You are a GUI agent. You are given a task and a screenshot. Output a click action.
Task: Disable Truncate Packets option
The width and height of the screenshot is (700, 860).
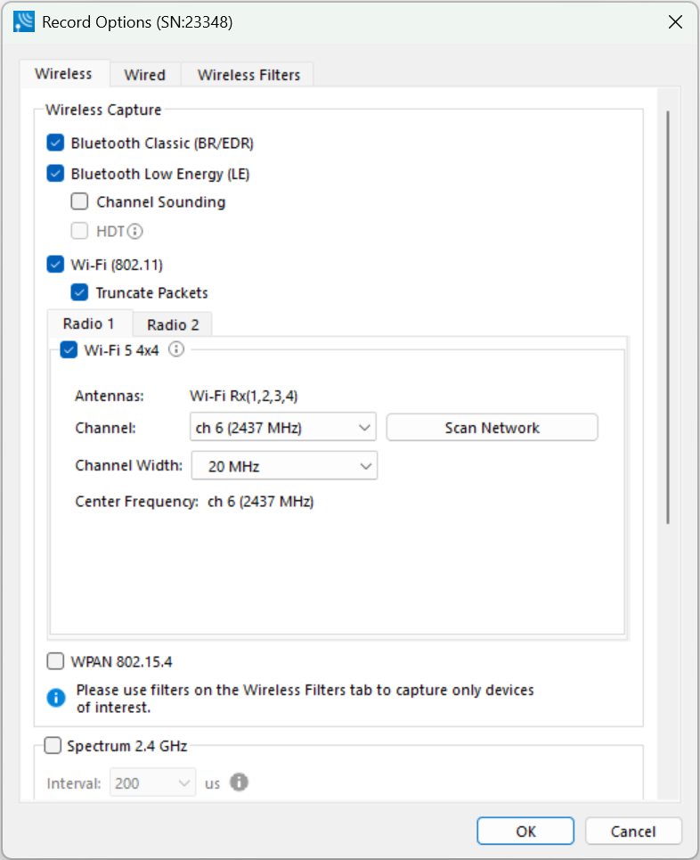(79, 292)
